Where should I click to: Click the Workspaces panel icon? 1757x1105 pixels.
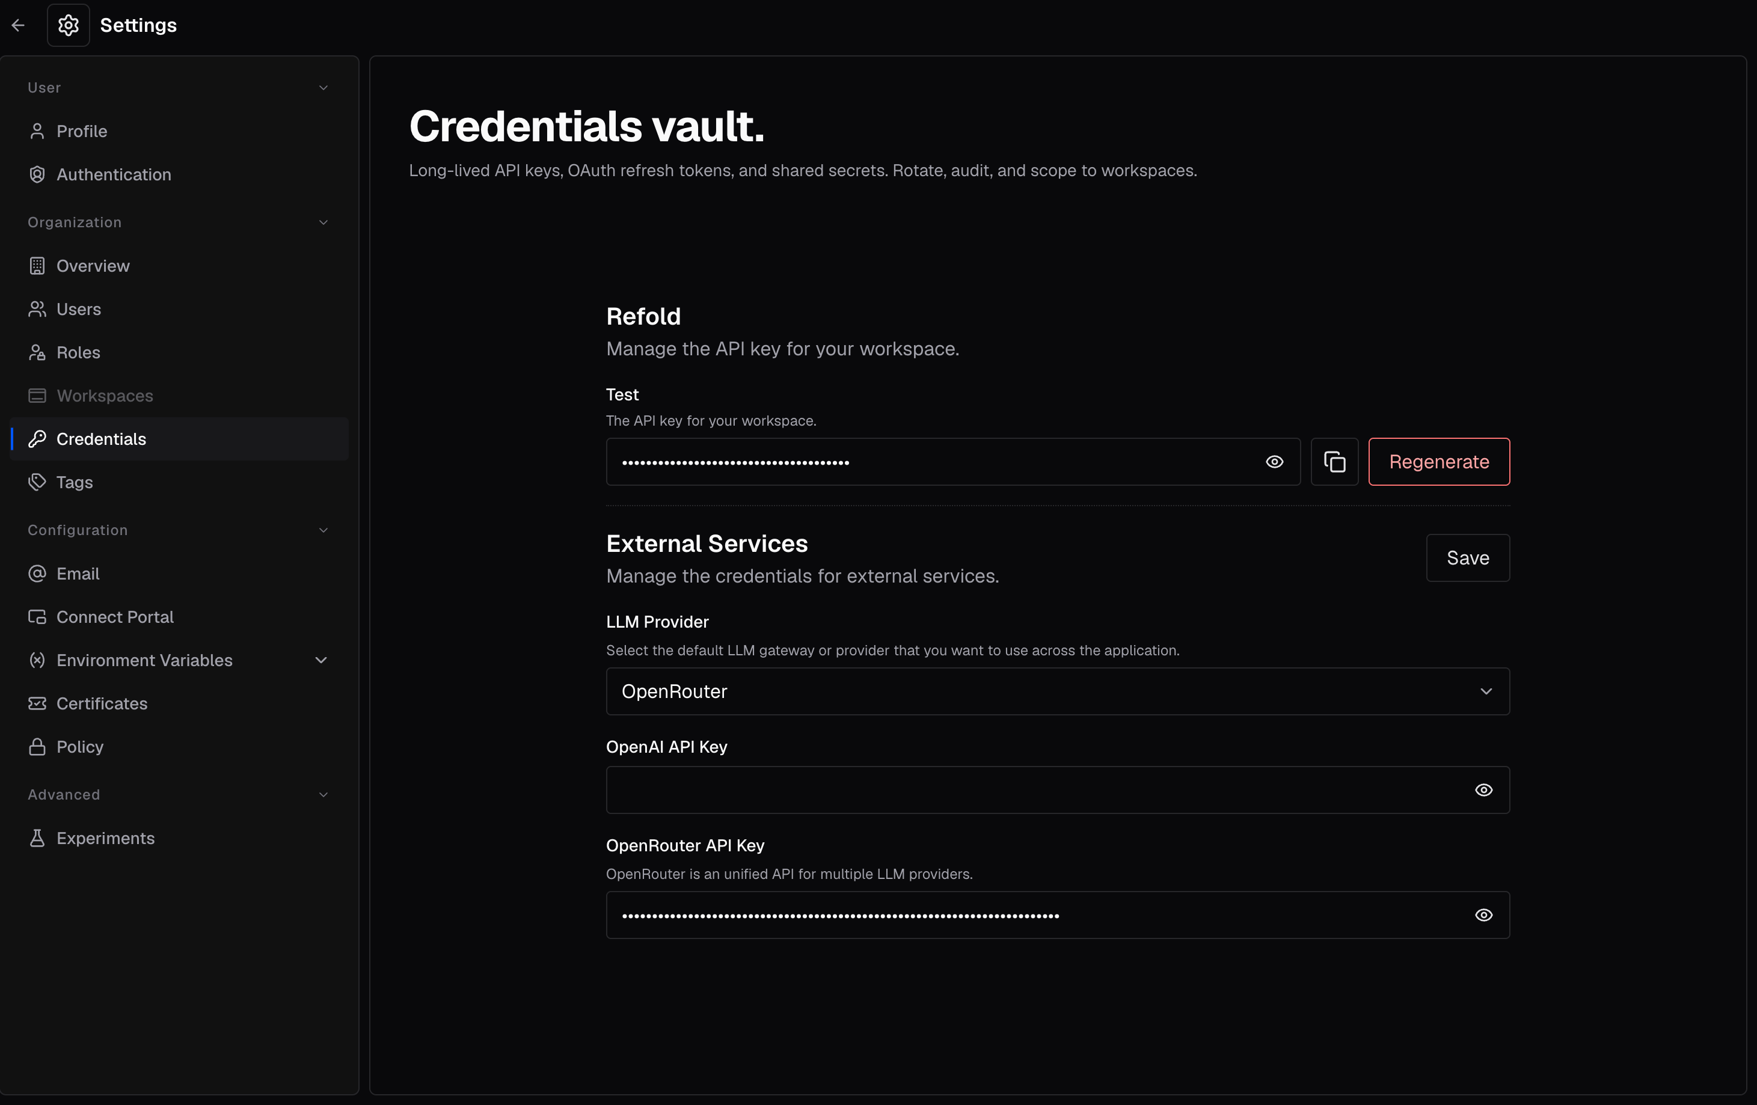[x=37, y=396]
